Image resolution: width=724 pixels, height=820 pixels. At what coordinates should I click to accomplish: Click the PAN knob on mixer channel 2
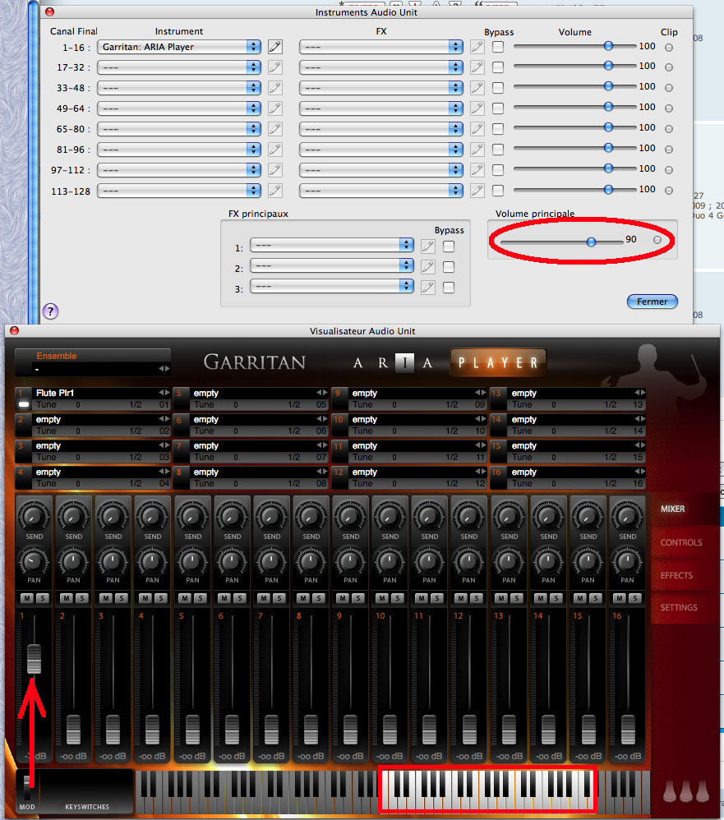74,562
